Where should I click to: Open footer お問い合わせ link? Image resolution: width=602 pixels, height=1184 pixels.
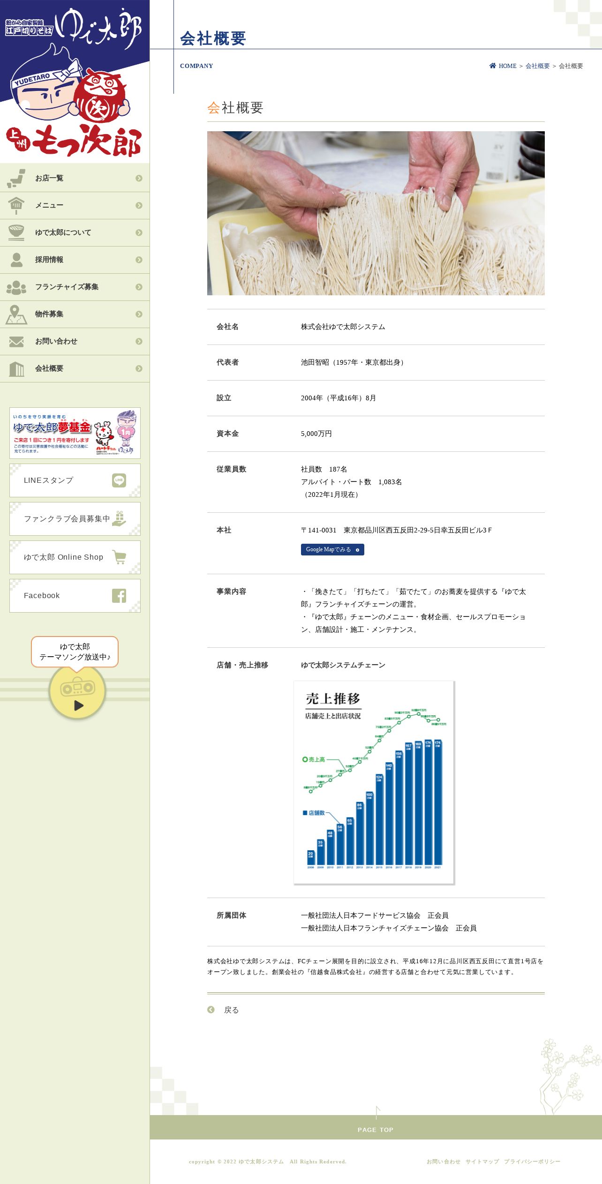[x=444, y=1162]
